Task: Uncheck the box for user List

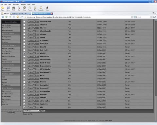Action: pyautogui.click(x=24, y=107)
